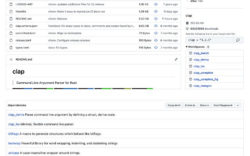
Task: Click the '60321059 downloads' text
Action: click(204, 28)
